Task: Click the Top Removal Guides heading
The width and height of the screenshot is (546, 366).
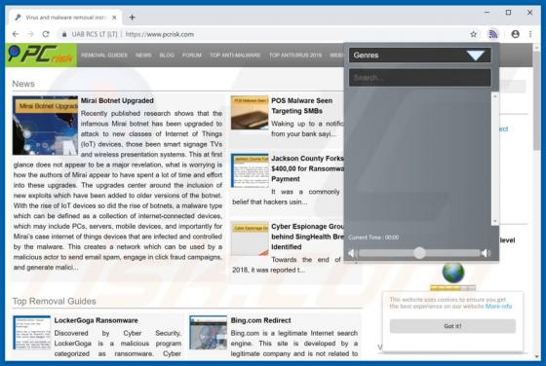Action: click(x=54, y=301)
